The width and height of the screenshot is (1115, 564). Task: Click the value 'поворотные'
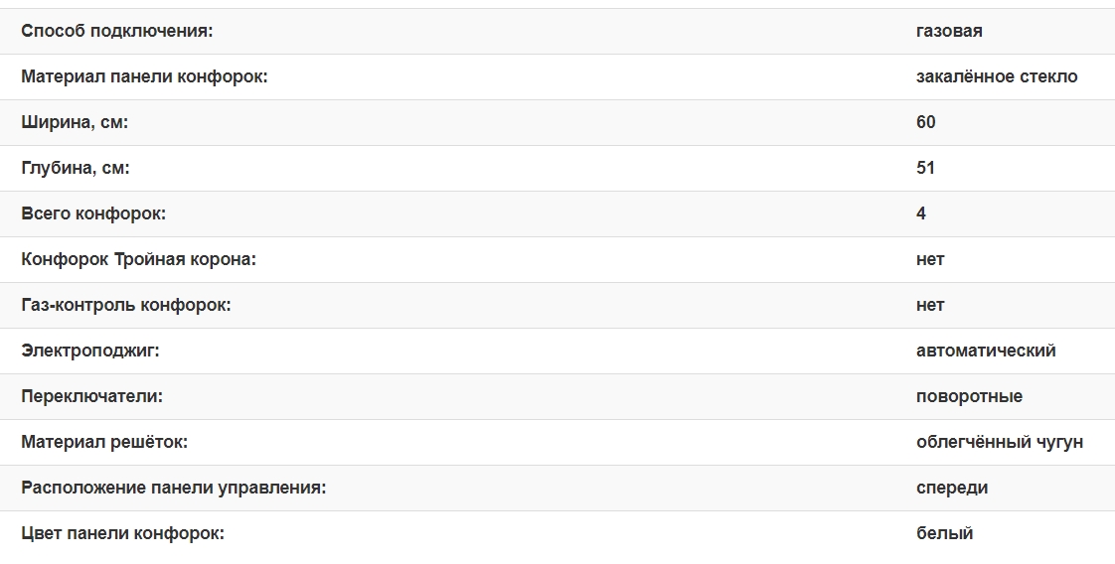969,396
